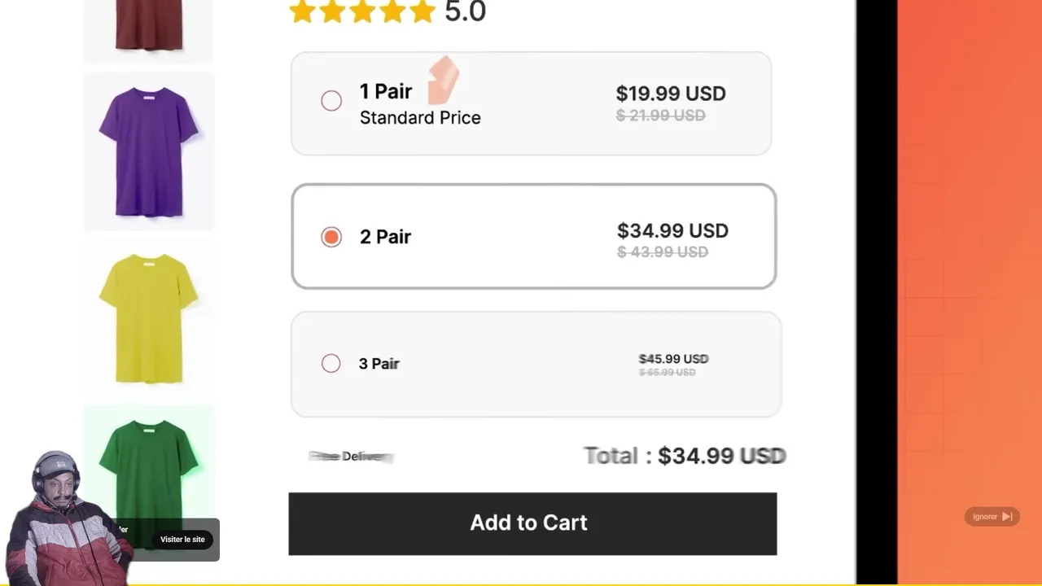Click the $45.99 USD price for 3 Pair
1042x586 pixels.
click(673, 359)
